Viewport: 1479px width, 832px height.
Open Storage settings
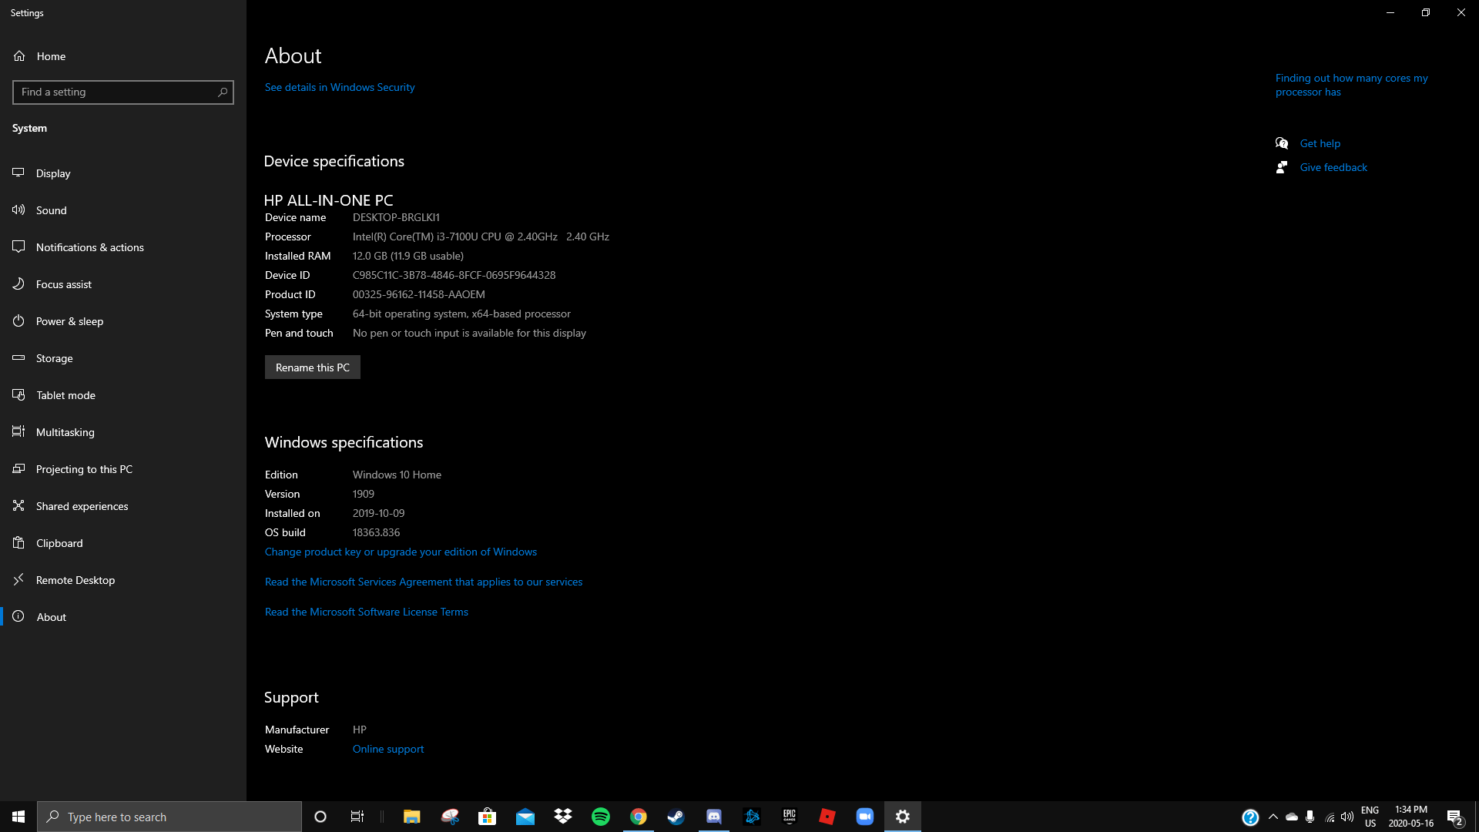coord(123,358)
